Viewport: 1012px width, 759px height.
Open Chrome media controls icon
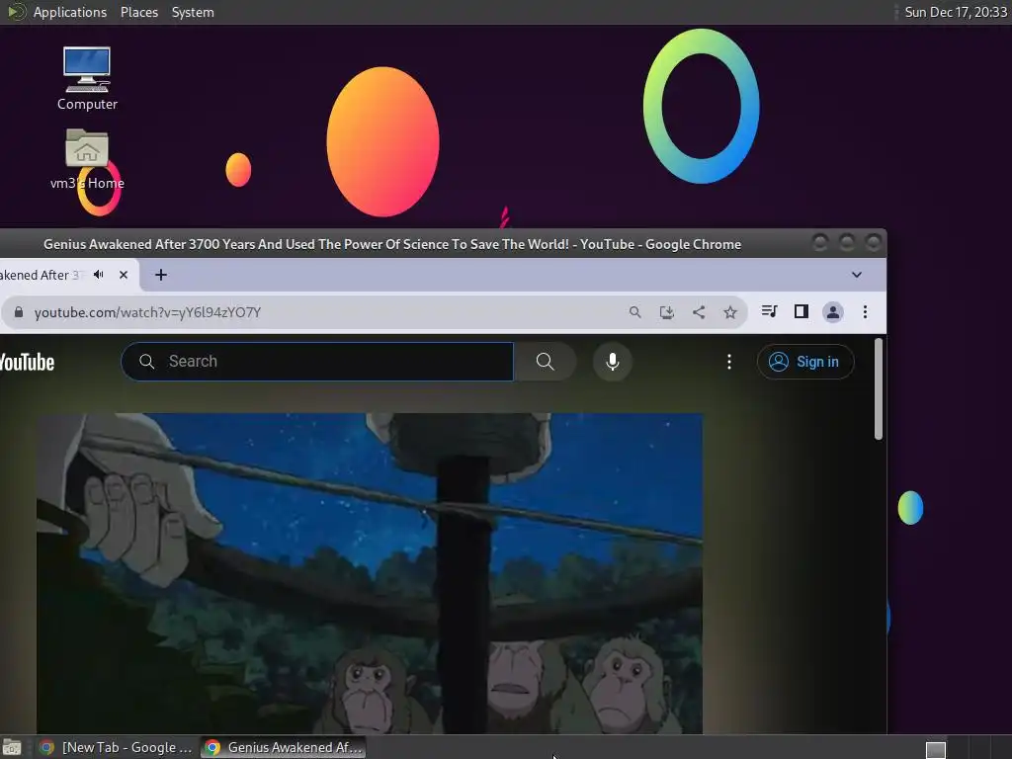(x=769, y=311)
